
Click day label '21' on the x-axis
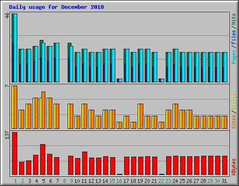click(154, 181)
